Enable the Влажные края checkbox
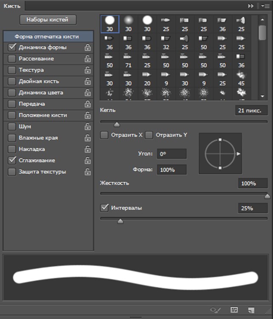Screen dimensions: 273x319 12,138
